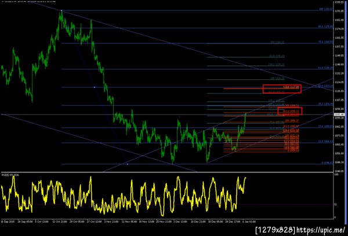Click the 1191.05 price scale label

tap(339, 11)
